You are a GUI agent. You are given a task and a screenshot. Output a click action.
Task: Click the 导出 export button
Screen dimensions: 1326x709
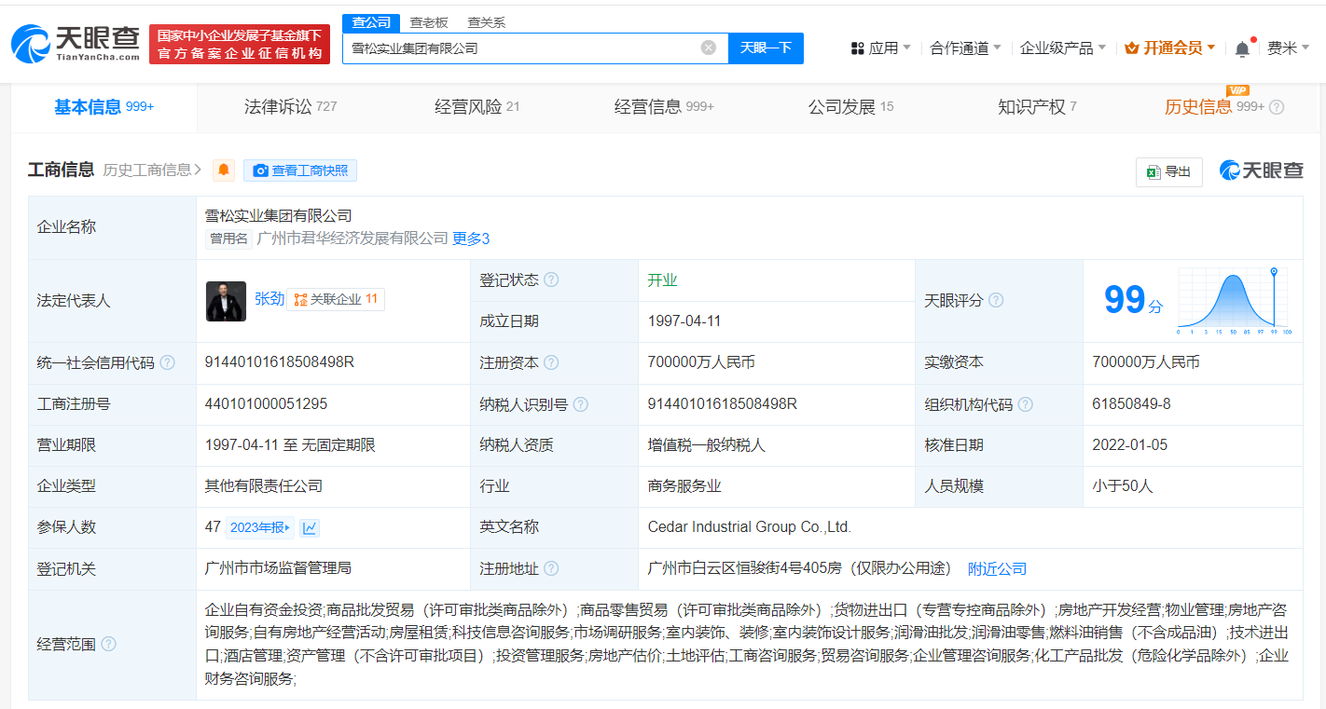(1168, 171)
